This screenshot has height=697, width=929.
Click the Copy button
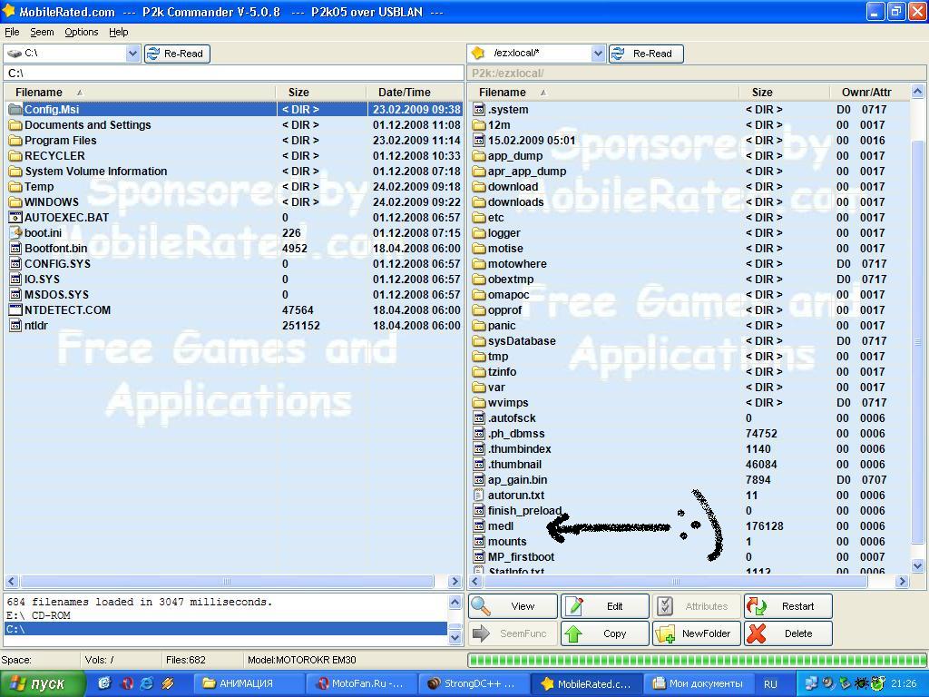[605, 633]
